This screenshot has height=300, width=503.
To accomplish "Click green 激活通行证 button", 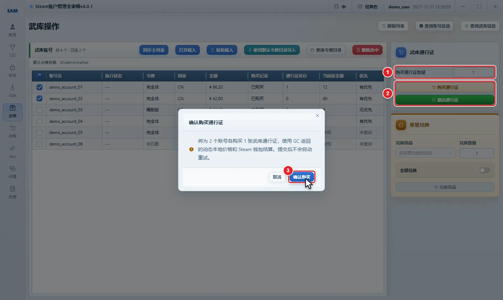I will tap(445, 100).
